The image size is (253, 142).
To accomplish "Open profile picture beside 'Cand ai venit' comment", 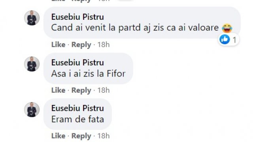I will point(32,18).
